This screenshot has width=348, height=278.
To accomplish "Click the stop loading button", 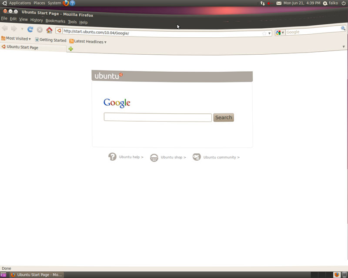I will pyautogui.click(x=40, y=30).
